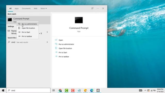Click the file icon beside context-menu Open file location

click(19, 28)
